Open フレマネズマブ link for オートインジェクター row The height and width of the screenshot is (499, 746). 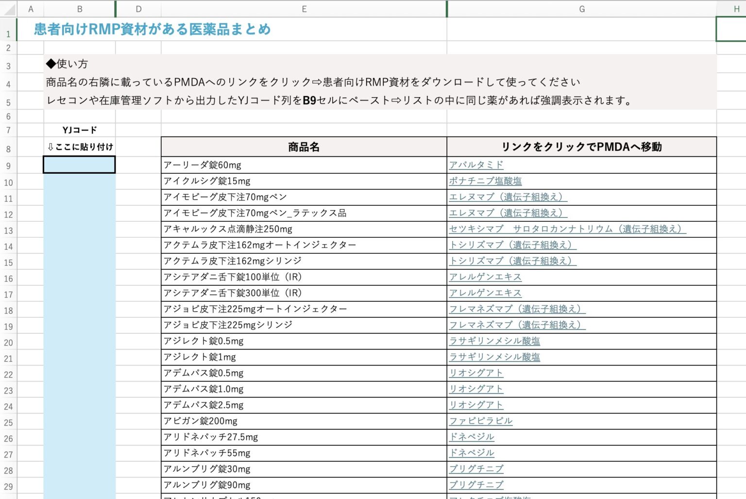(517, 309)
